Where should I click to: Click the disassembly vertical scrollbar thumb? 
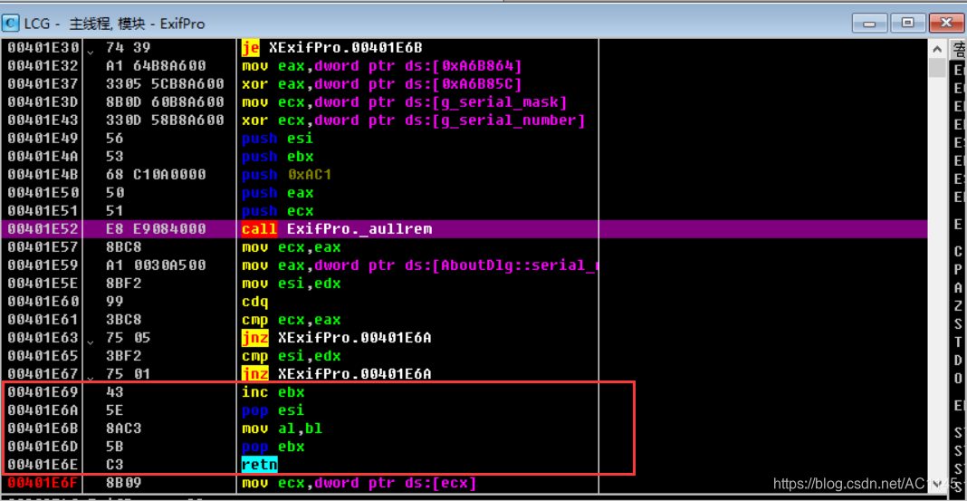(937, 68)
